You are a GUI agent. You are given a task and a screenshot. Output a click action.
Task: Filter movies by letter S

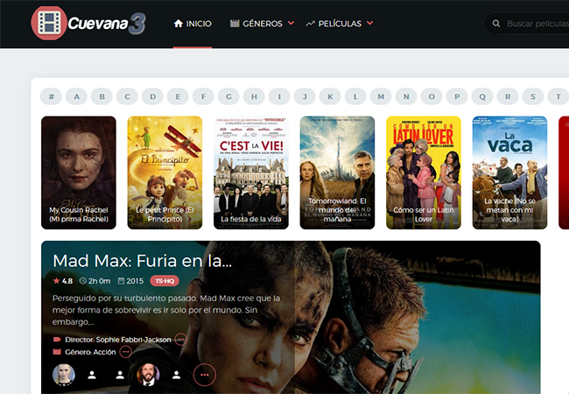coord(533,96)
